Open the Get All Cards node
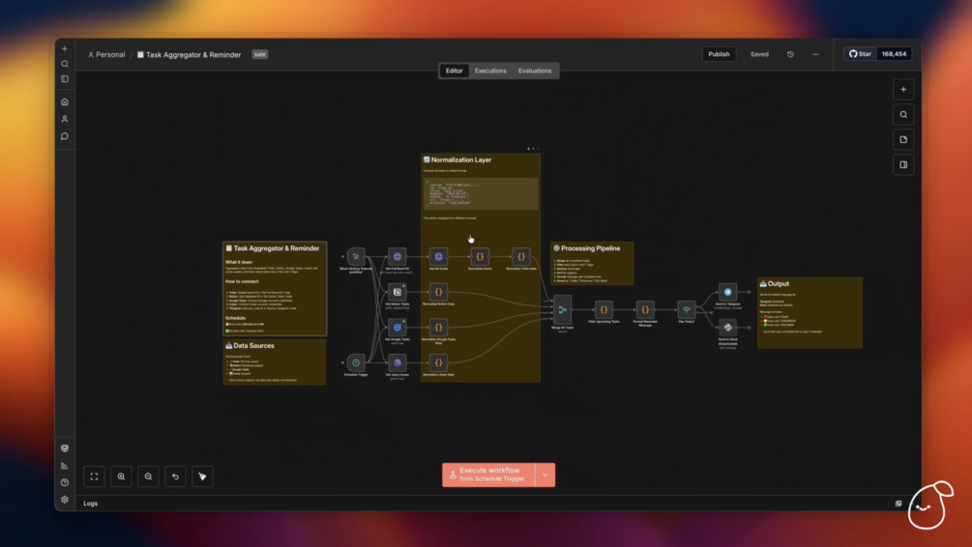This screenshot has width=972, height=547. pyautogui.click(x=438, y=256)
